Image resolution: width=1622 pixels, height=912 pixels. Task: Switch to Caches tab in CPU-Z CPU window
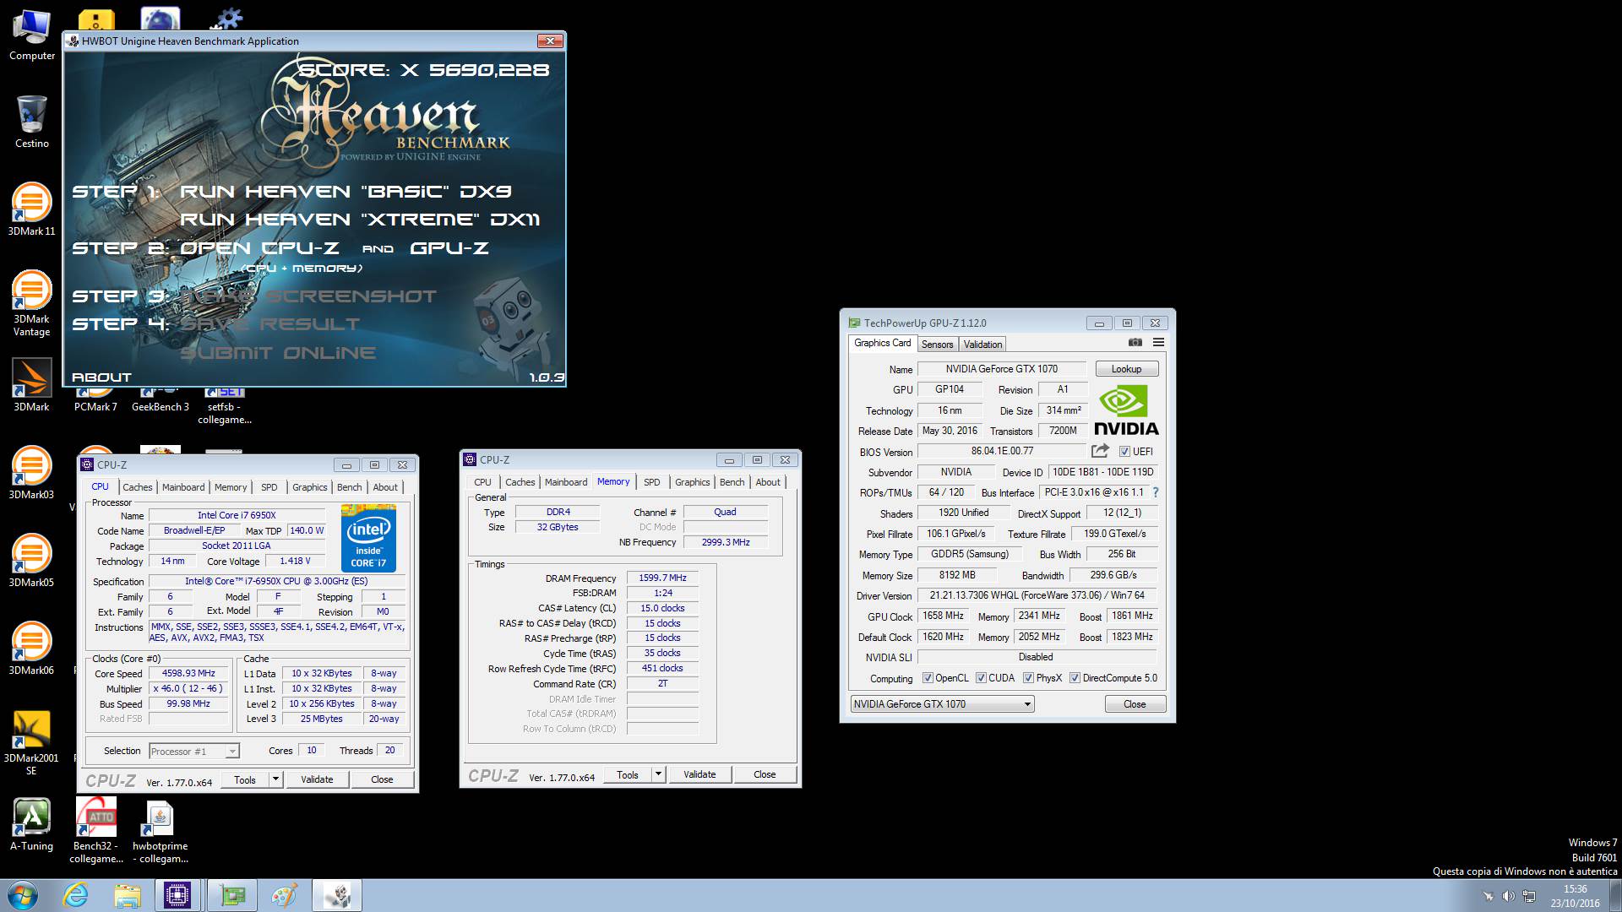pyautogui.click(x=137, y=487)
